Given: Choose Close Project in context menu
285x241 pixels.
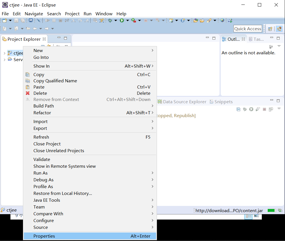Looking at the screenshot, I should [90, 144].
